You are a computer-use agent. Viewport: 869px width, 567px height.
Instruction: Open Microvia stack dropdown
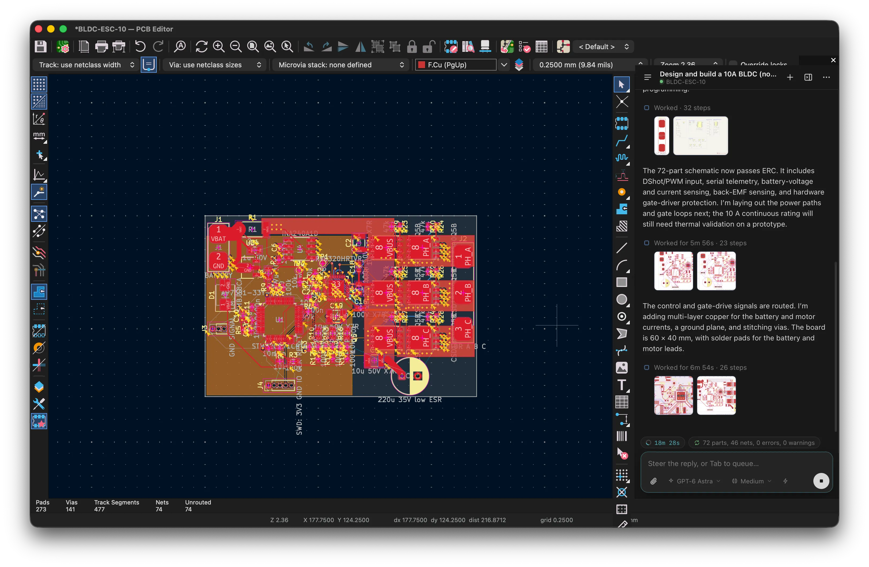coord(341,65)
